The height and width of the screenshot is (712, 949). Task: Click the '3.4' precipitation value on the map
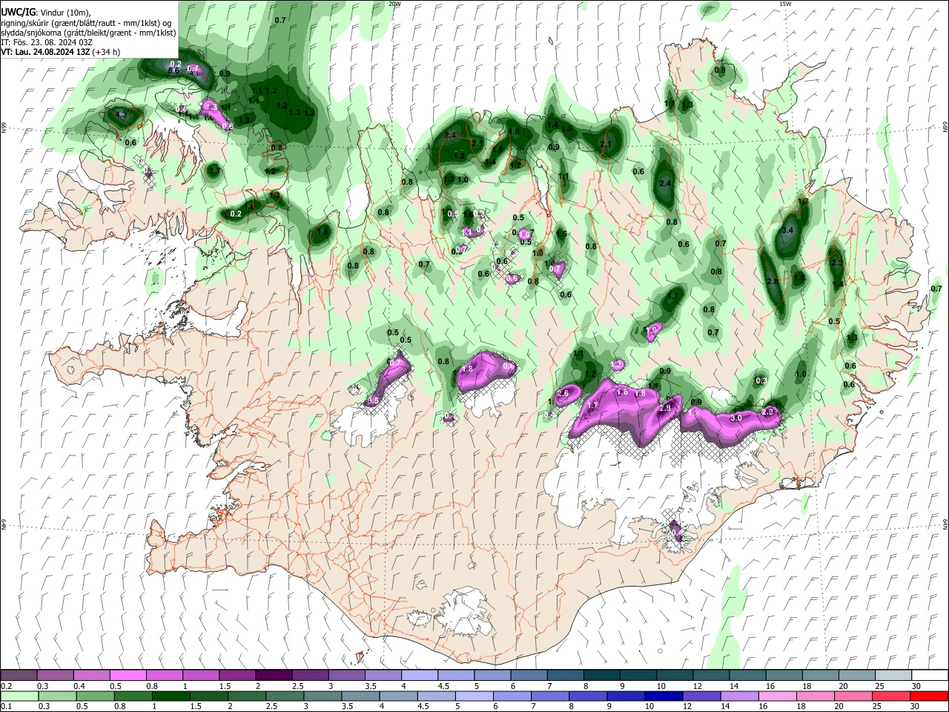click(787, 231)
